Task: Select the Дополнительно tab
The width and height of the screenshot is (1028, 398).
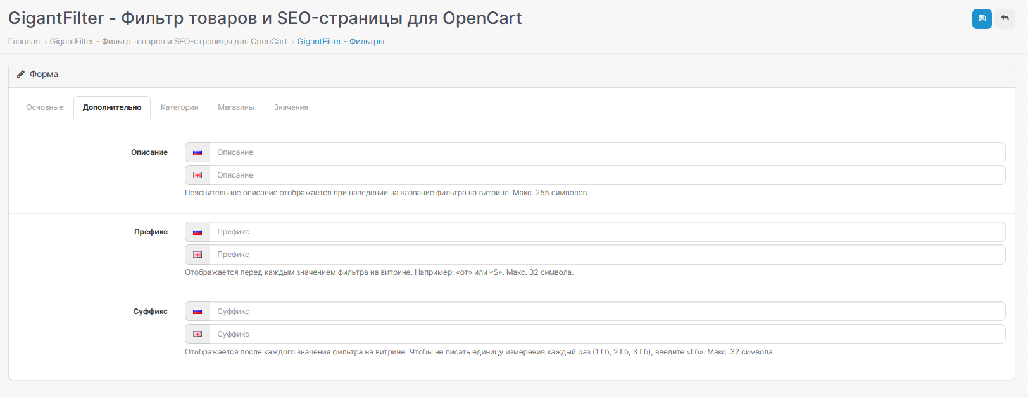Action: pyautogui.click(x=112, y=107)
